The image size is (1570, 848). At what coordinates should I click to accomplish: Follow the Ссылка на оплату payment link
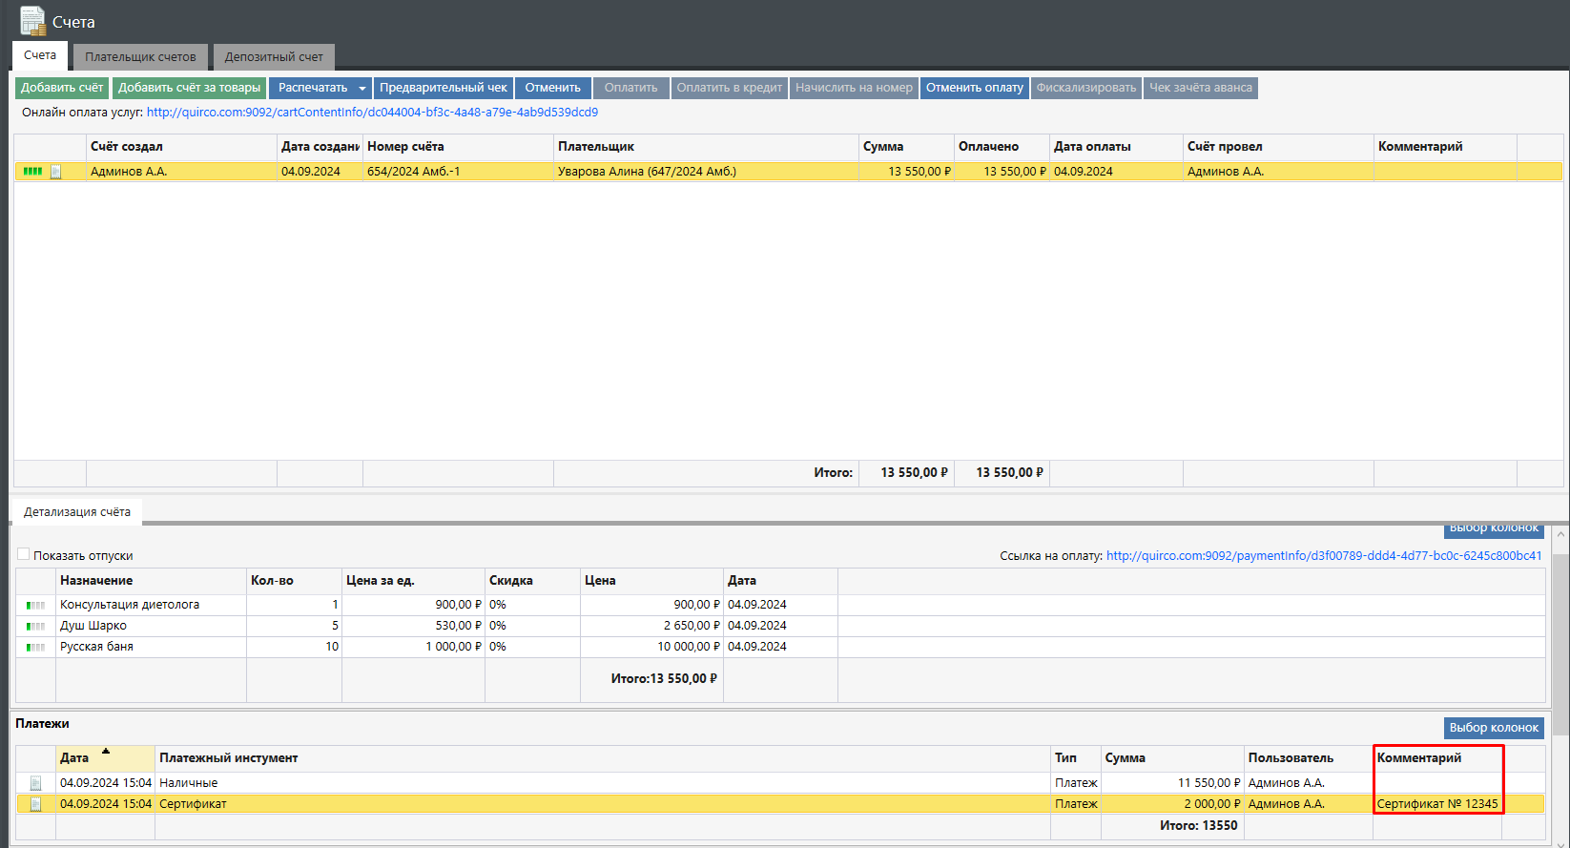[x=1323, y=555]
